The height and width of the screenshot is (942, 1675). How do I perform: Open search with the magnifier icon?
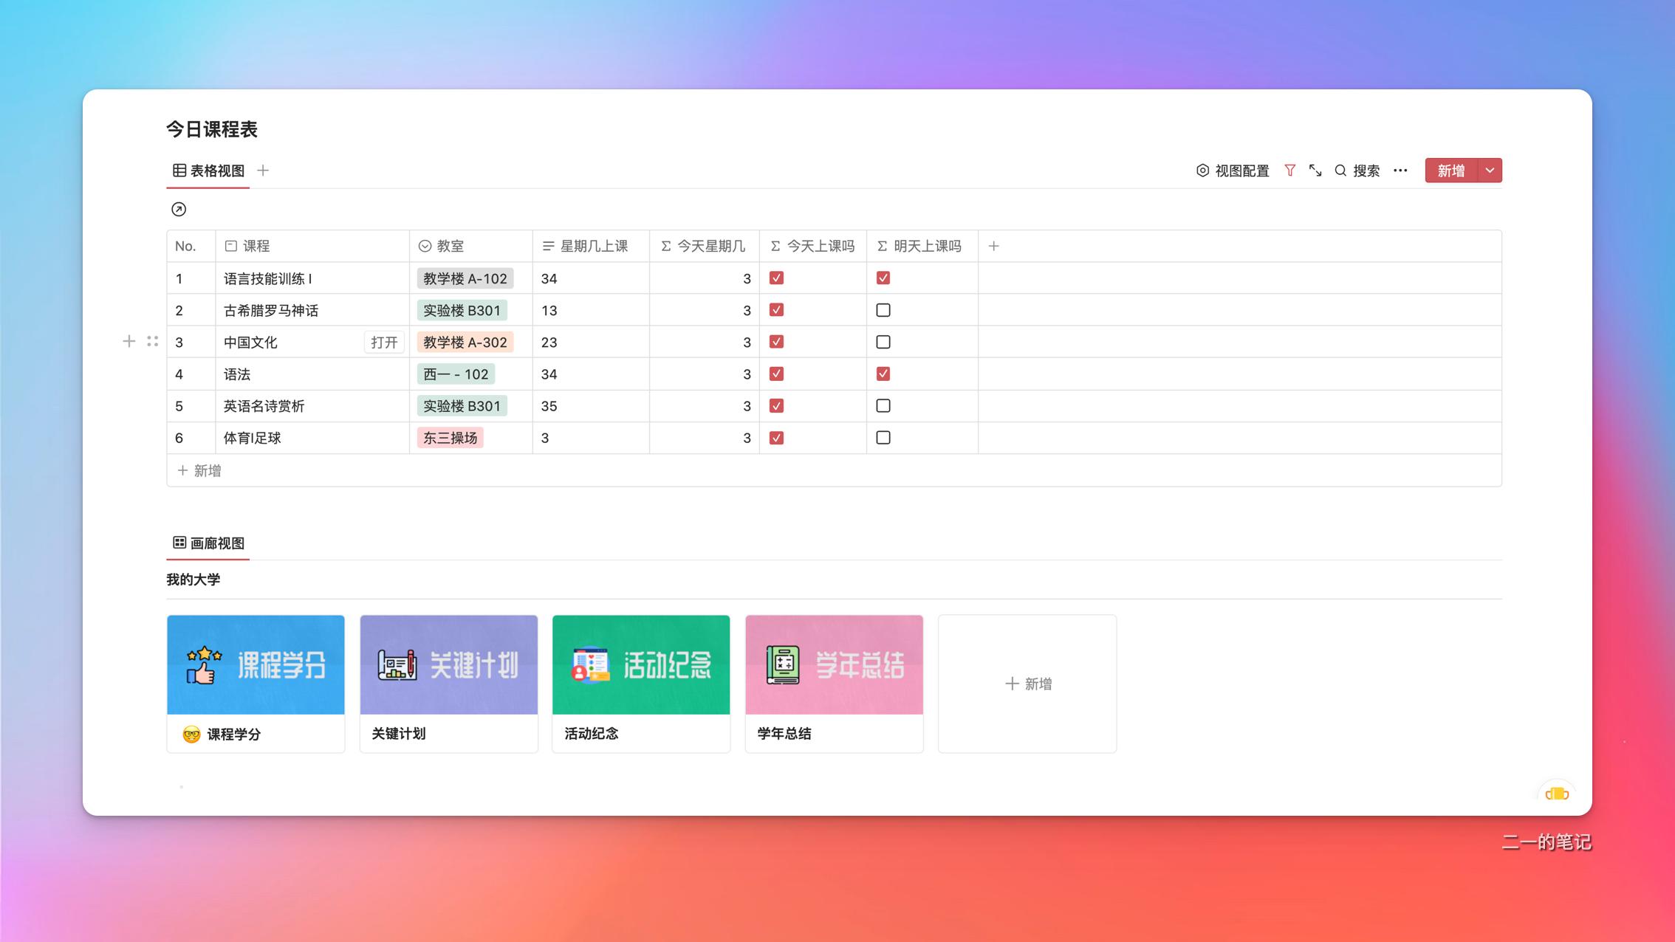(1340, 171)
